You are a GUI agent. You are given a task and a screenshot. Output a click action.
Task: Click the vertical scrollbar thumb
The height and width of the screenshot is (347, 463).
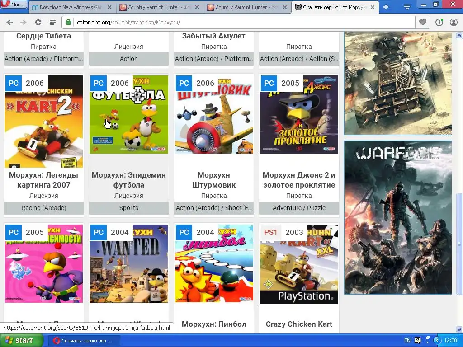click(459, 244)
